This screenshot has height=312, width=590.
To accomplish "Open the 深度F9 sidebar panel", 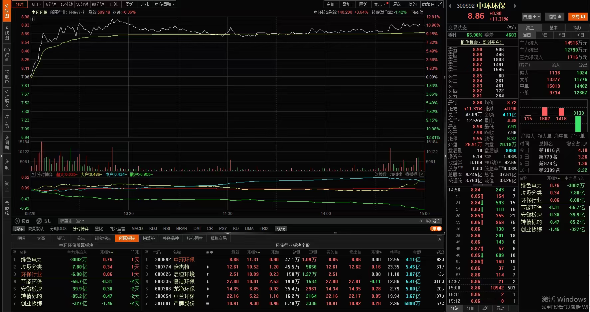I will (7, 77).
